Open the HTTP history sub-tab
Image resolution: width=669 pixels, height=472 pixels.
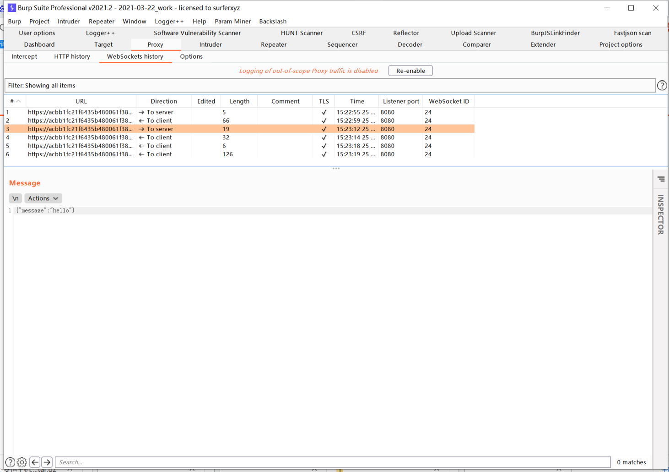(72, 56)
